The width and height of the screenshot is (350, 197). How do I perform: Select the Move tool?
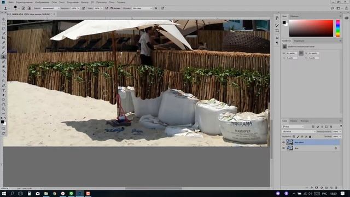(x=3, y=19)
